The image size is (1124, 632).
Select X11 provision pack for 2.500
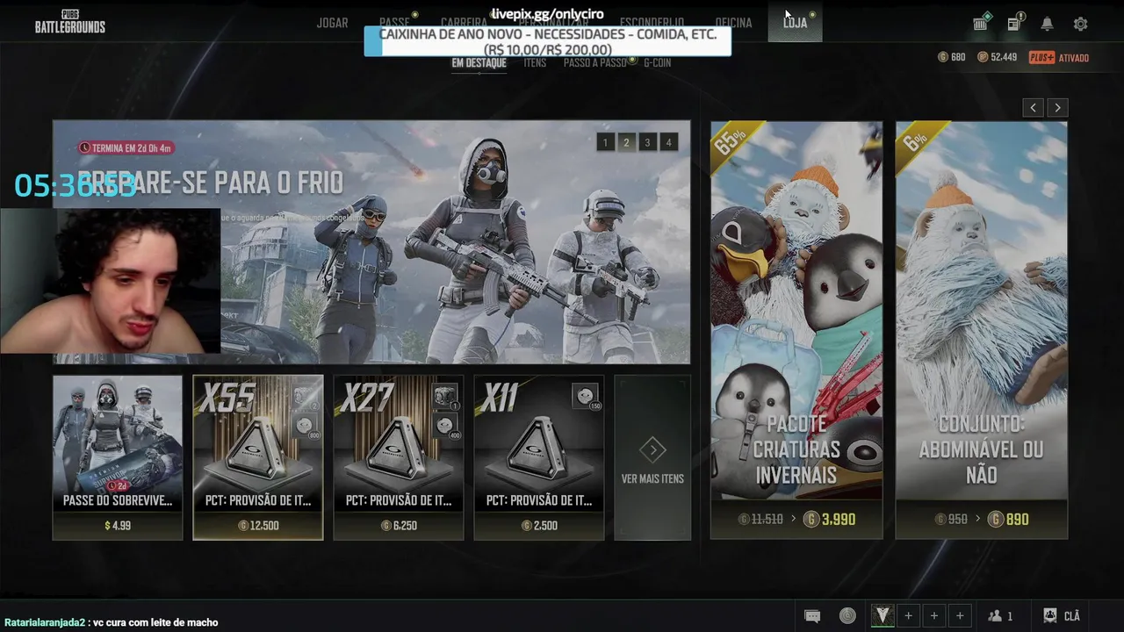(x=539, y=457)
